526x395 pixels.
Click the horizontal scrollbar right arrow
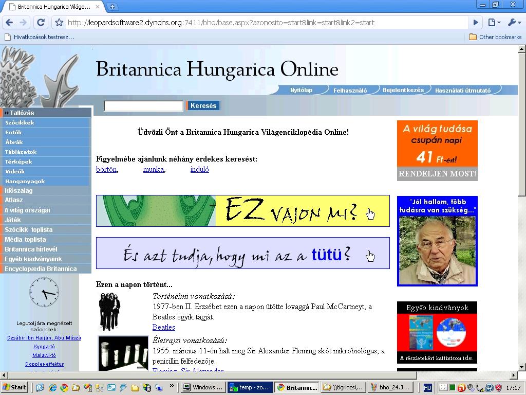(514, 375)
